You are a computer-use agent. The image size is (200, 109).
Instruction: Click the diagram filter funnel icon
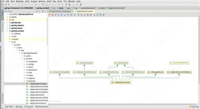coord(68,15)
